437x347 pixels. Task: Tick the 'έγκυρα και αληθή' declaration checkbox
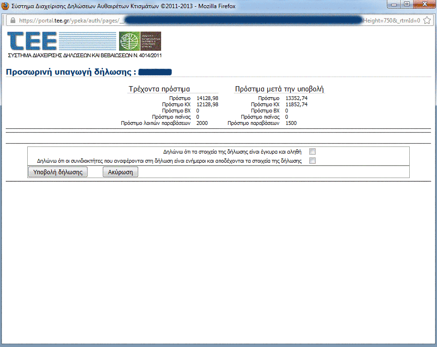(x=313, y=152)
